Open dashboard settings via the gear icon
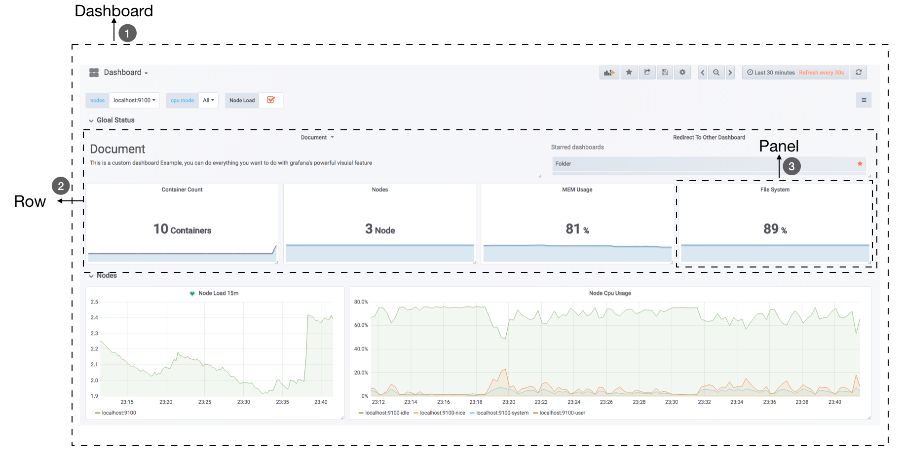This screenshot has width=903, height=457. pyautogui.click(x=682, y=73)
